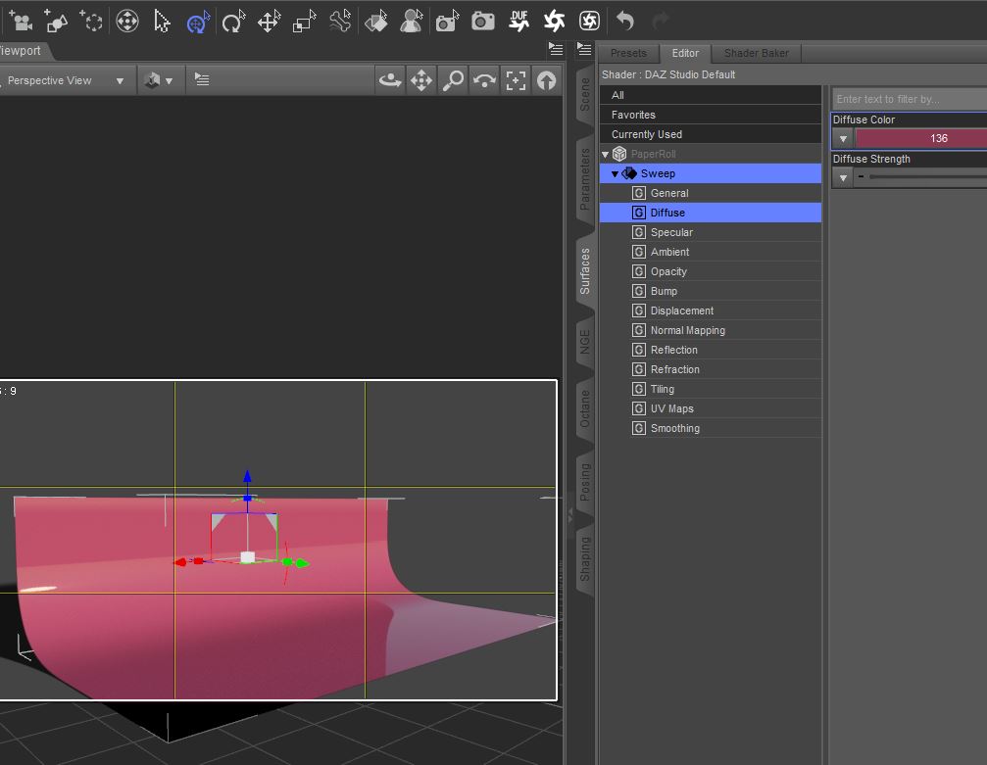Click the Frame selection viewport icon
The height and width of the screenshot is (765, 987).
pyautogui.click(x=516, y=81)
